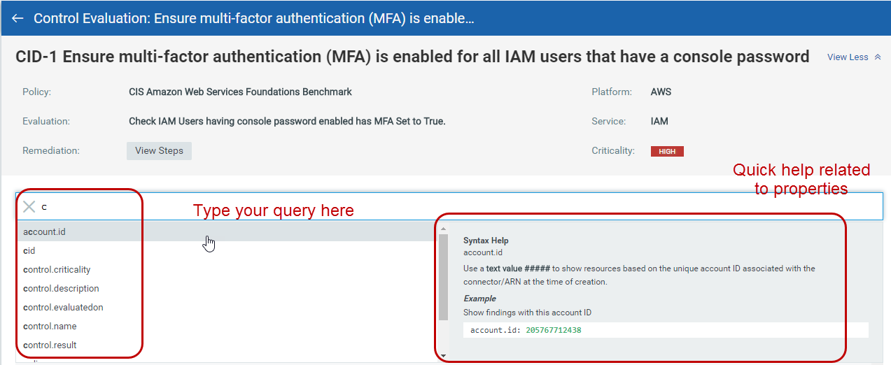Viewport: 891px width, 365px height.
Task: Click the HIGH criticality badge
Action: coord(667,151)
